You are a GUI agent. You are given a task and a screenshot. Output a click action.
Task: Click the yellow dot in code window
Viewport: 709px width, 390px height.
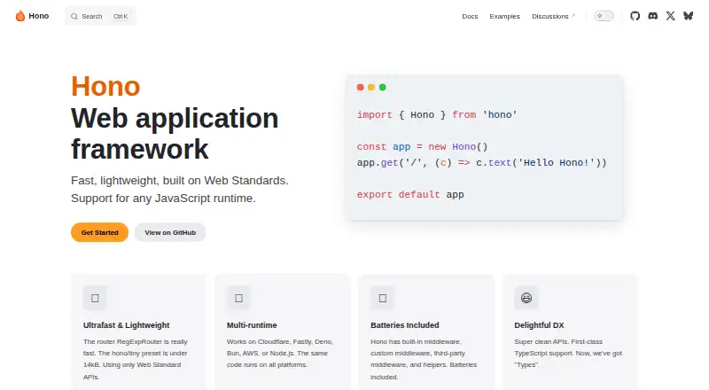pyautogui.click(x=371, y=87)
